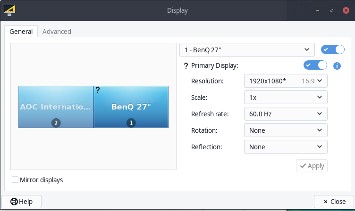Click the Refresh rate: label
Image resolution: width=355 pixels, height=211 pixels.
click(x=210, y=114)
